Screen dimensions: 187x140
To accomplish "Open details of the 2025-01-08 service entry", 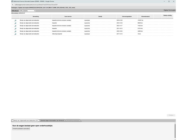I will (15, 20).
